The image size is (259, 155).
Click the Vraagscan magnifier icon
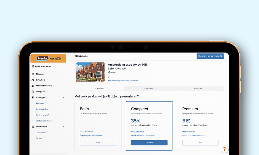coord(33,91)
